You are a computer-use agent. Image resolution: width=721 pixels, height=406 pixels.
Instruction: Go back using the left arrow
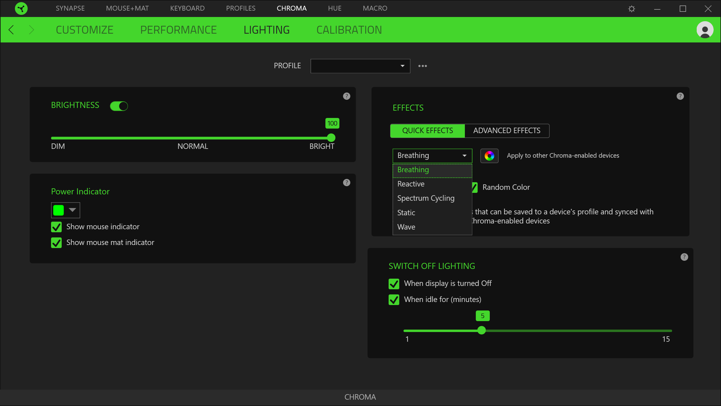click(11, 30)
